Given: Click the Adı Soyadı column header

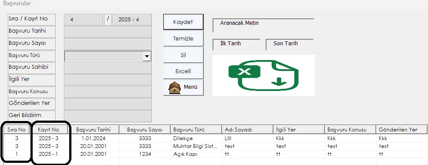Looking at the screenshot, I should point(248,130).
